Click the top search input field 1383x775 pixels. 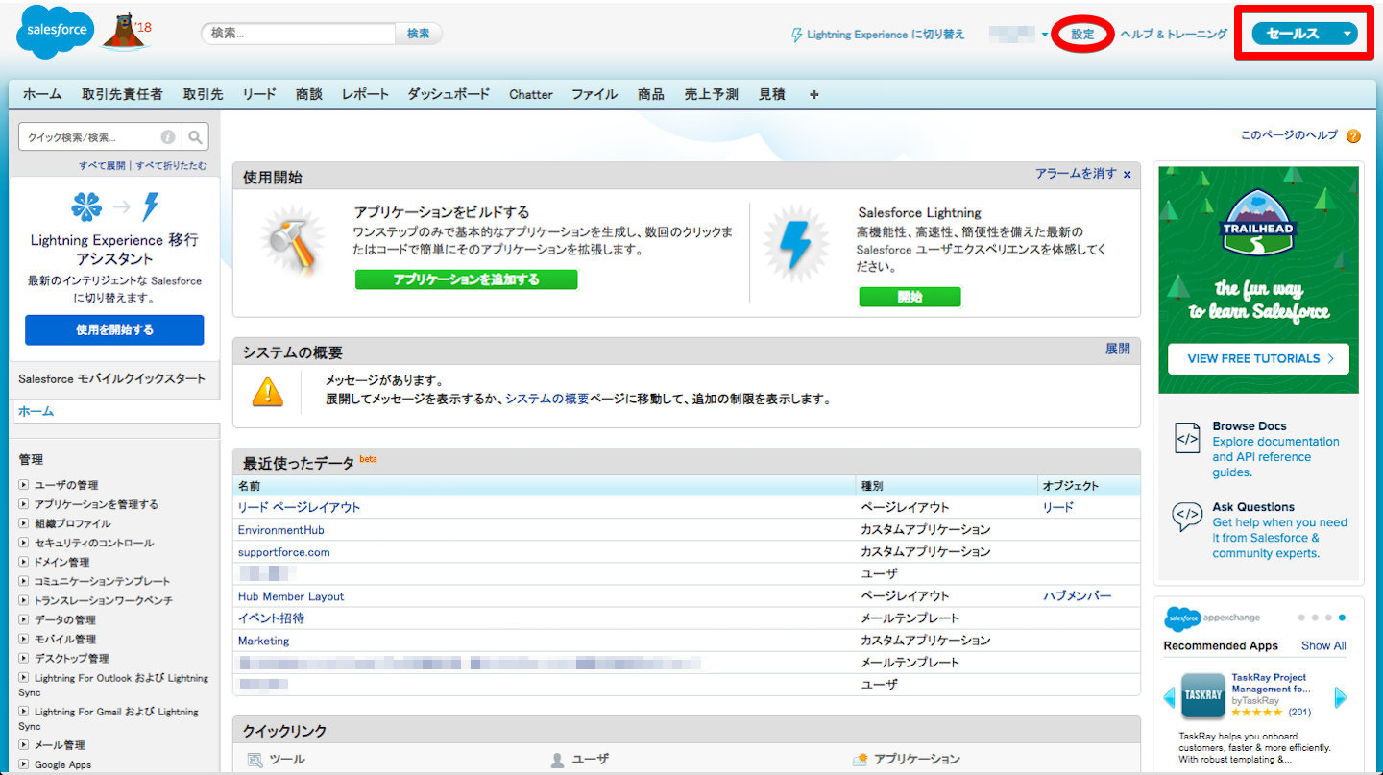(x=298, y=34)
